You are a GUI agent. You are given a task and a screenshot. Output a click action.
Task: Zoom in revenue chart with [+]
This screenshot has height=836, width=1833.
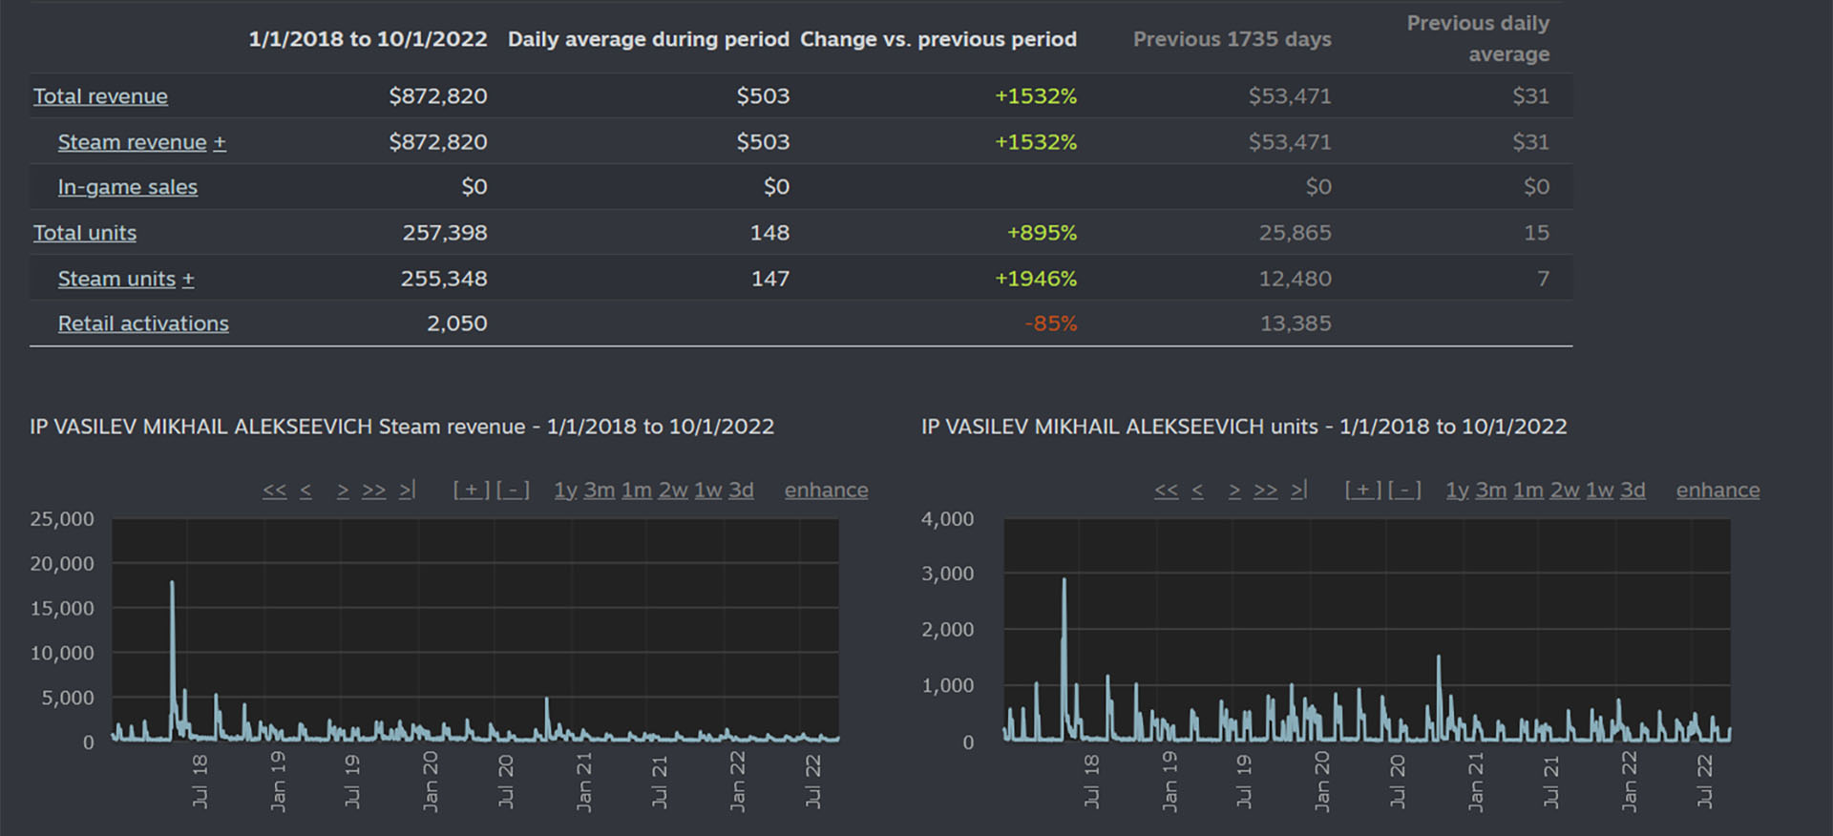pos(472,491)
